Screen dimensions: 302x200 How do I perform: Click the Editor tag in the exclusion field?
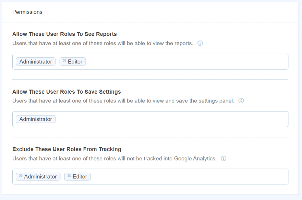tap(79, 176)
